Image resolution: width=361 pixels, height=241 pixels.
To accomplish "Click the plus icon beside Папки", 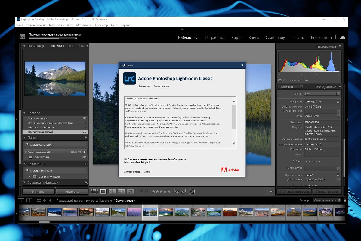I will [86, 138].
